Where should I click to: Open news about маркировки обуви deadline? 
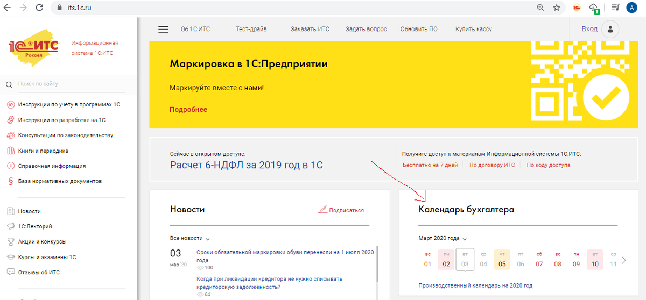285,255
